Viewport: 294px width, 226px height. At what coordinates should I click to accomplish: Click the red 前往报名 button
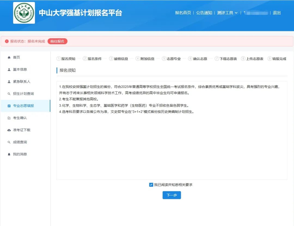[57, 41]
